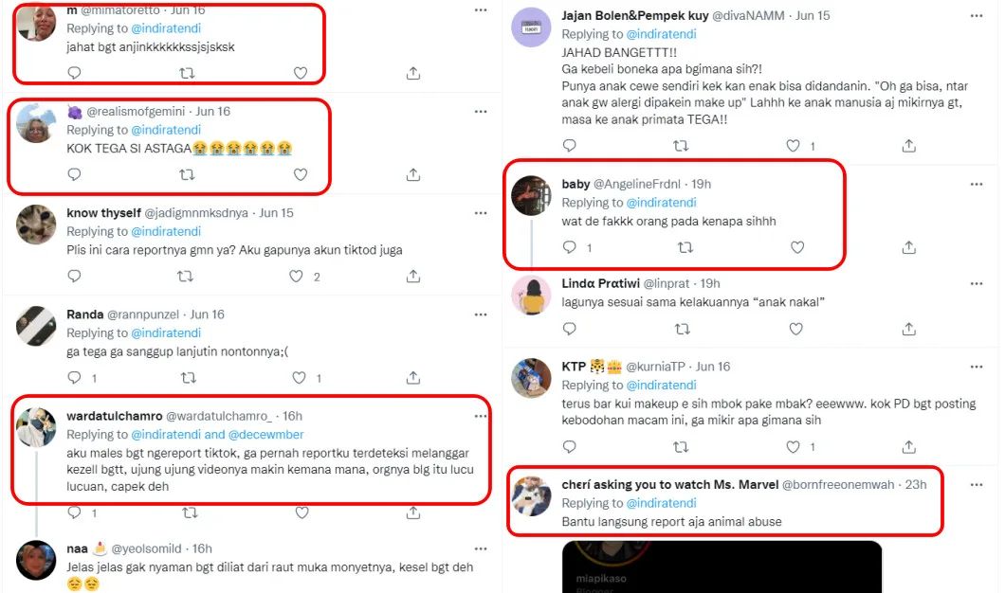Reply to Linda Pratiwi's tweet

pos(569,329)
